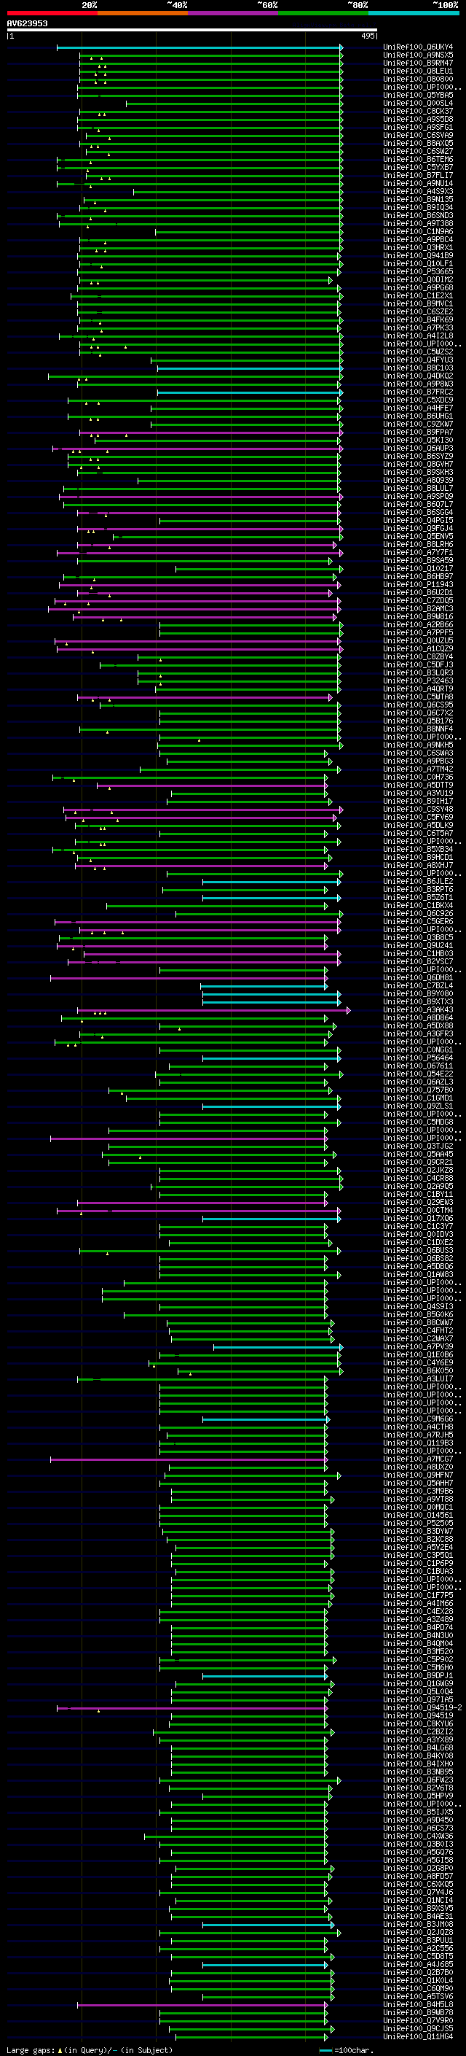
Task: Click the hit label UniRef100_A4HFE7
Action: point(418,408)
